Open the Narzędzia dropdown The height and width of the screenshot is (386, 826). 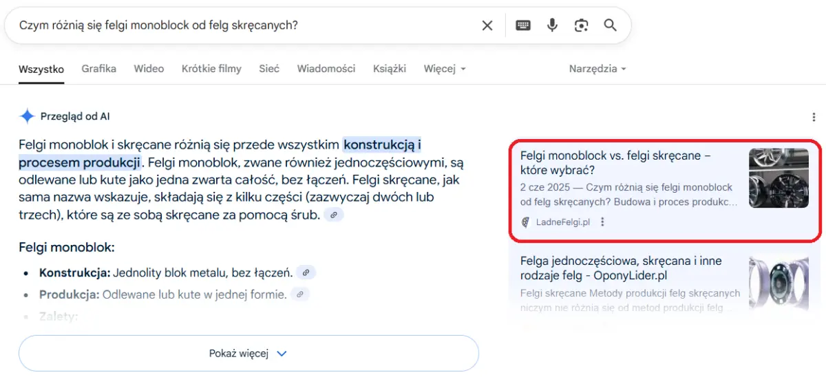tap(597, 69)
